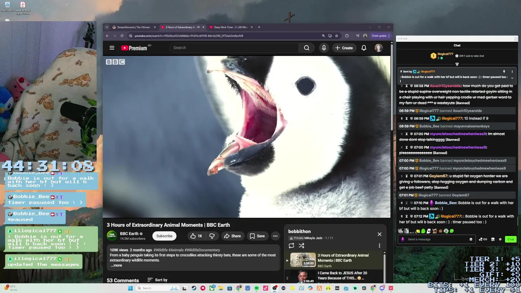Screen dimensions: 521x293
Task: Open the browser zoom magnifier icon
Action: (x=323, y=36)
